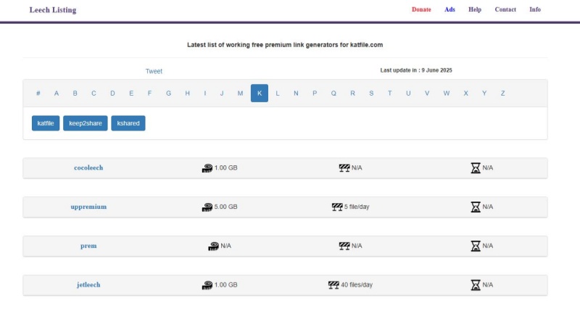Screen dimensions: 580x311
Task: Click the hourglass icon in prem row
Action: (476, 246)
